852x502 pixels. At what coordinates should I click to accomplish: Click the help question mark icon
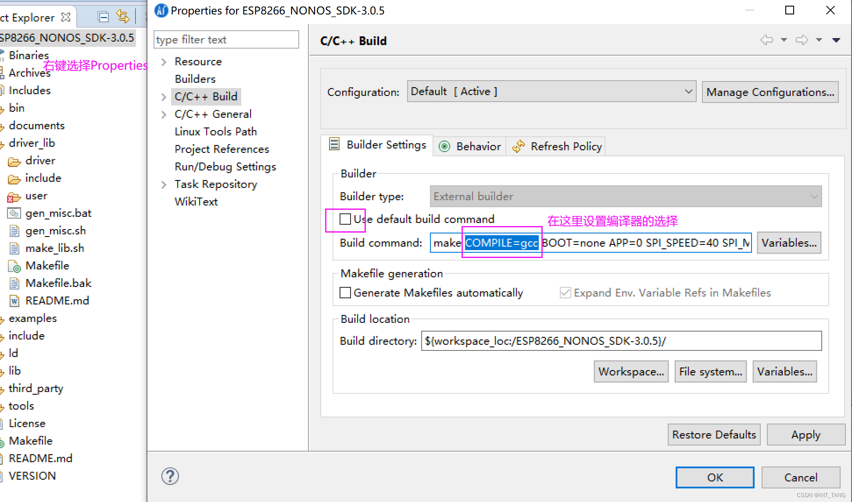tap(170, 476)
